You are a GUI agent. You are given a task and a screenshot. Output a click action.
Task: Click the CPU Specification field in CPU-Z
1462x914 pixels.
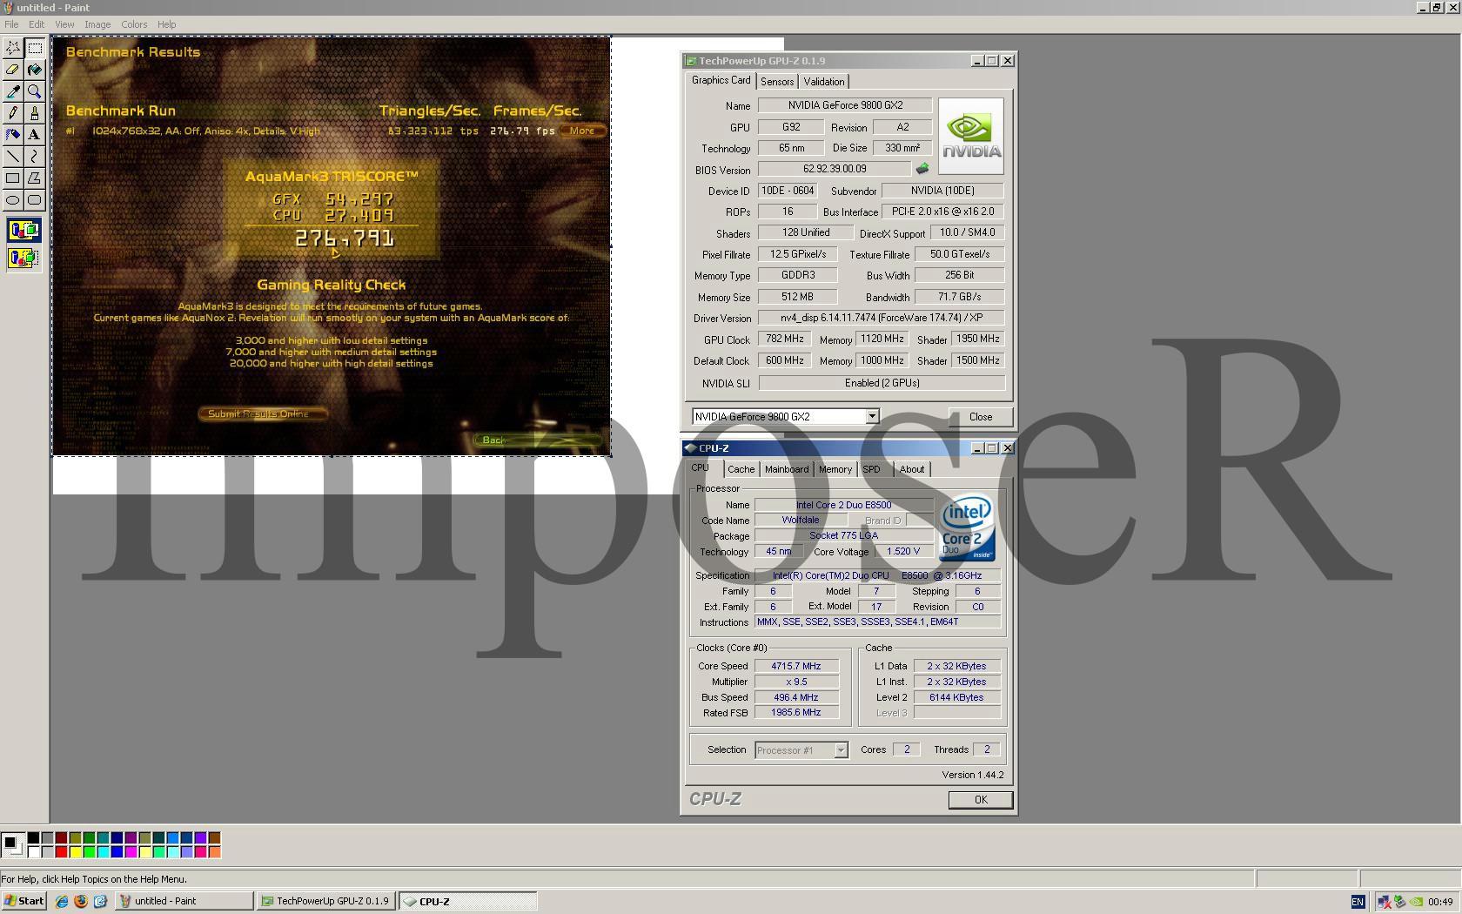877,576
